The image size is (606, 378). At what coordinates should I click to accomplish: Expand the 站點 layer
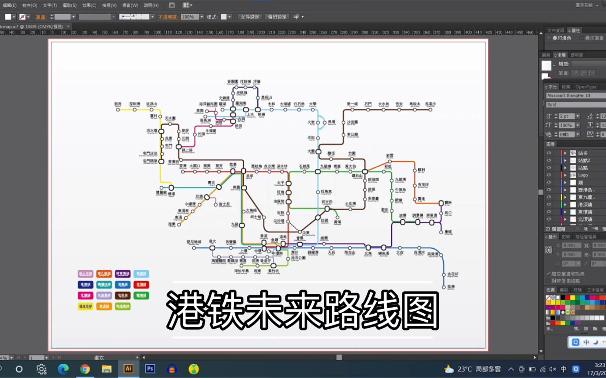coord(565,168)
